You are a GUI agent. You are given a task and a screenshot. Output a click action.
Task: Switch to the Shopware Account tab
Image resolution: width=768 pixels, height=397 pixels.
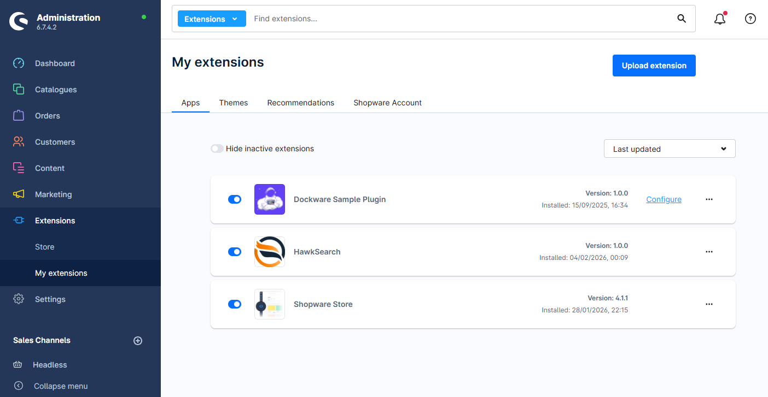point(388,103)
